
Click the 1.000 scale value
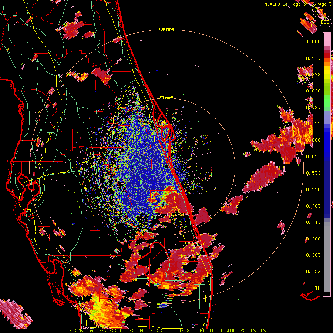click(x=313, y=41)
